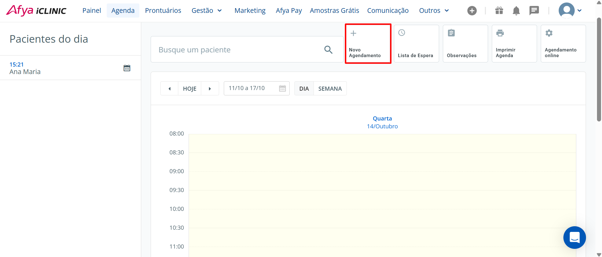Click the page vertical scrollbar
This screenshot has height=257, width=602.
tap(599, 69)
